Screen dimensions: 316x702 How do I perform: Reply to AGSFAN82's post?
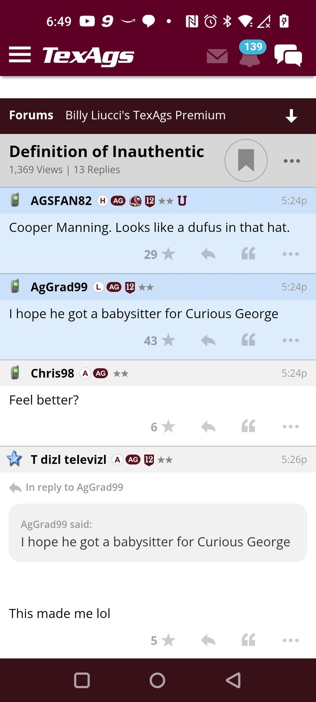point(208,254)
